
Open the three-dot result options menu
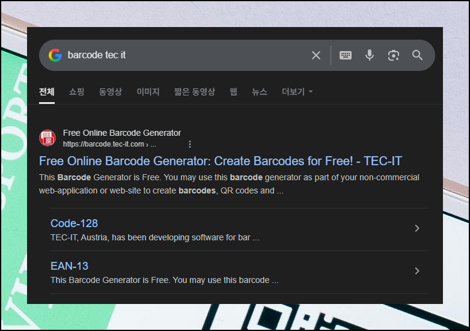click(x=190, y=144)
